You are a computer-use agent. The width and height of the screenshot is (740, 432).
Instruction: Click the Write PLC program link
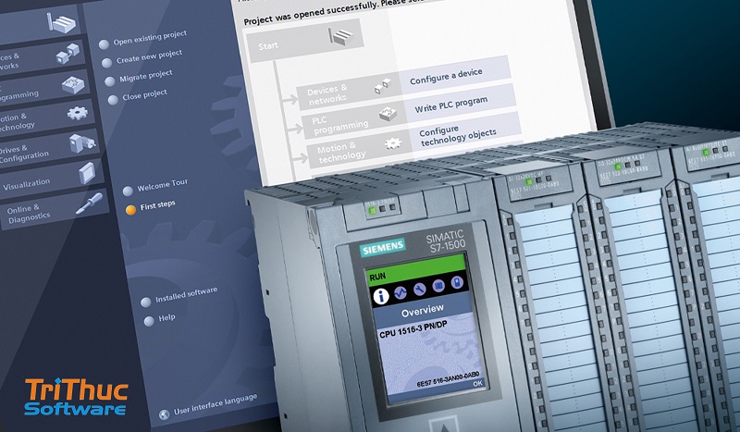click(450, 105)
